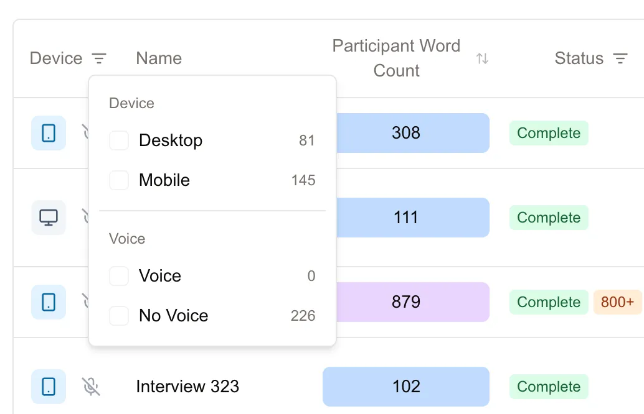
Task: Select the No Voice option label
Action: coord(173,316)
